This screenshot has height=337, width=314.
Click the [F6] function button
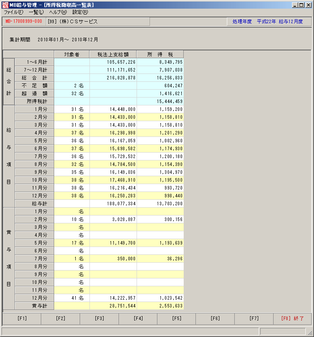pyautogui.click(x=215, y=319)
